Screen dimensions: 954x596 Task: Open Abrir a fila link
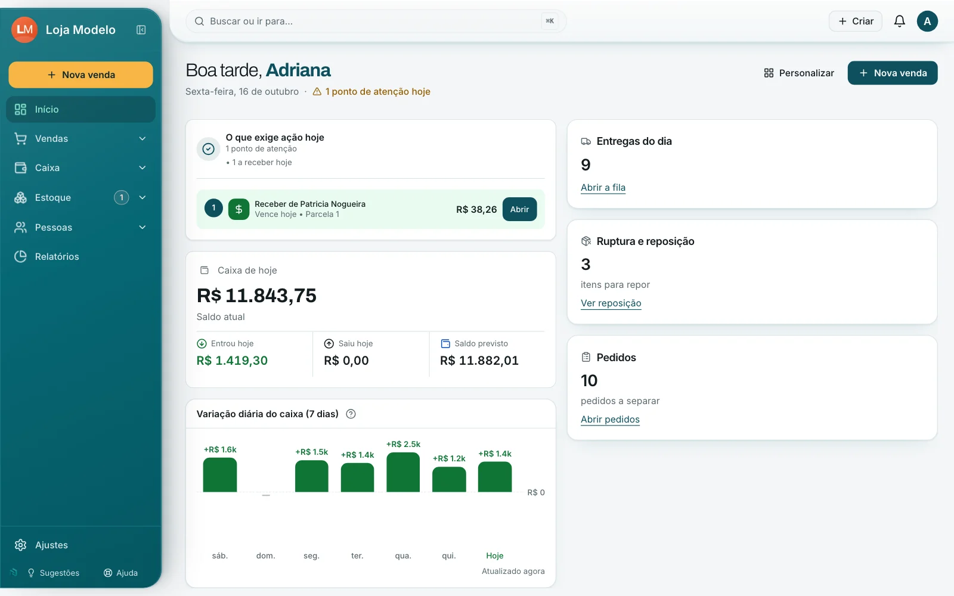tap(603, 187)
